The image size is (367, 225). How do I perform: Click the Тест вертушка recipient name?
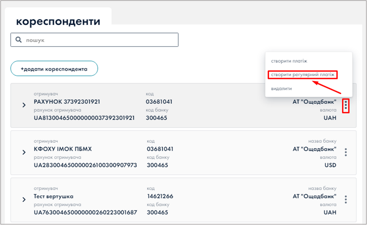(54, 196)
